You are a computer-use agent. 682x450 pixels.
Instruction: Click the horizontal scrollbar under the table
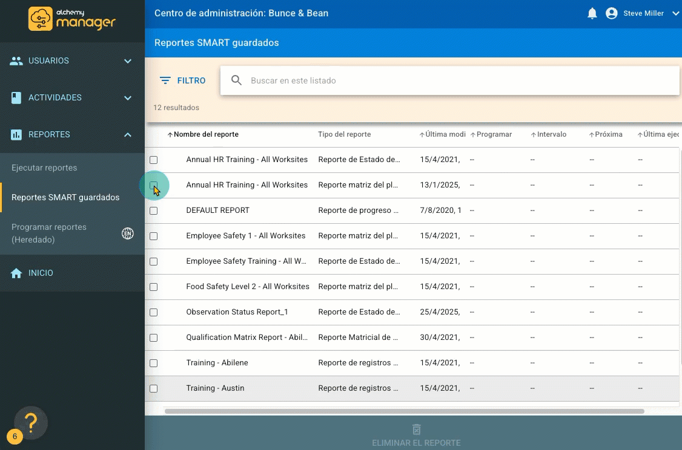pos(404,411)
